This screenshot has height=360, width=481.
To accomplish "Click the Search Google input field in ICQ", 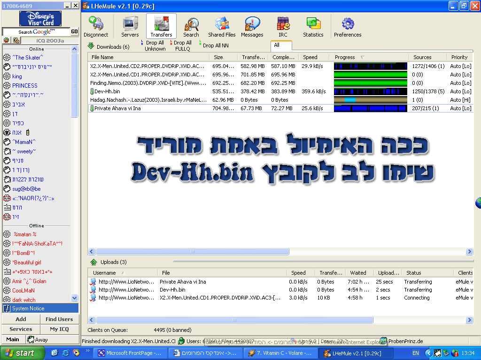I will 36,31.
